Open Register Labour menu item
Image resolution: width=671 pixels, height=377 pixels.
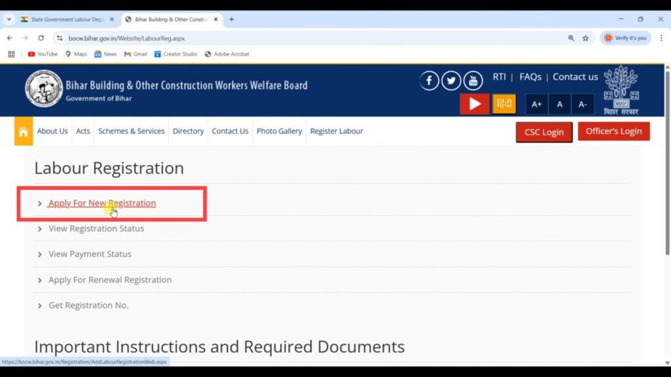point(337,131)
